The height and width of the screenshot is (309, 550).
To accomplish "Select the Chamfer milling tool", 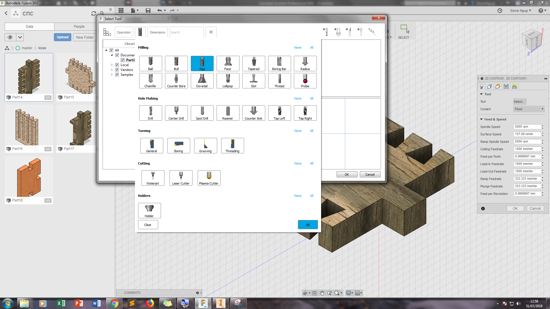I will [x=150, y=81].
